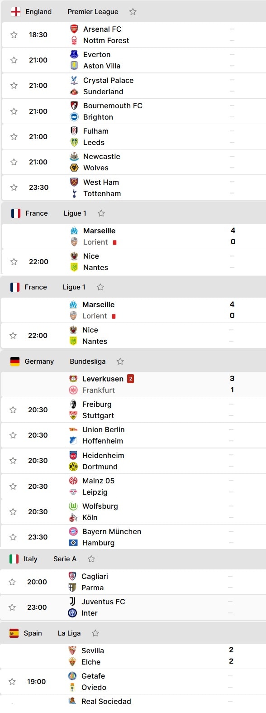Toggle favorite star for Juventus FC vs Inter
The width and height of the screenshot is (266, 713).
point(12,607)
